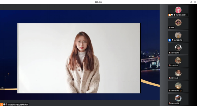This screenshot has height=106, width=197.
Task: Click the orange signal bars in sunset avatar tile
Action: 181,91
